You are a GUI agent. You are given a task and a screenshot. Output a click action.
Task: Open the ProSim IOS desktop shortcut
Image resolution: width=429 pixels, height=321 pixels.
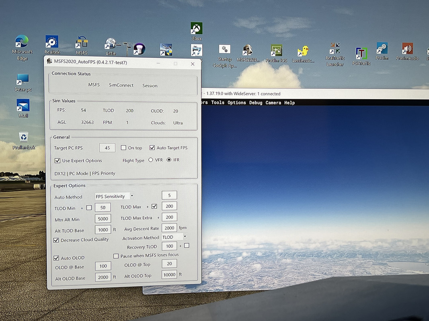pos(276,53)
